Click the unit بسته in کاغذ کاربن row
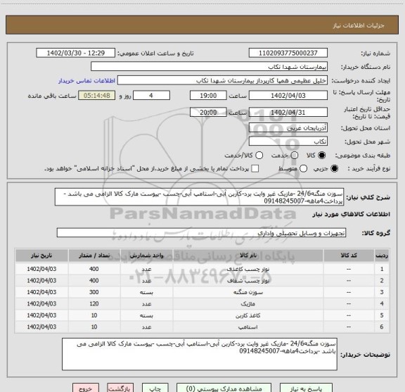The width and height of the screenshot is (405, 392). 146,315
